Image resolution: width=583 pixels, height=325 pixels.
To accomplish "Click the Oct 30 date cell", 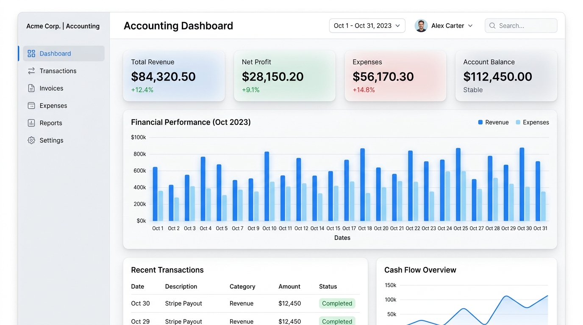I will click(x=140, y=303).
